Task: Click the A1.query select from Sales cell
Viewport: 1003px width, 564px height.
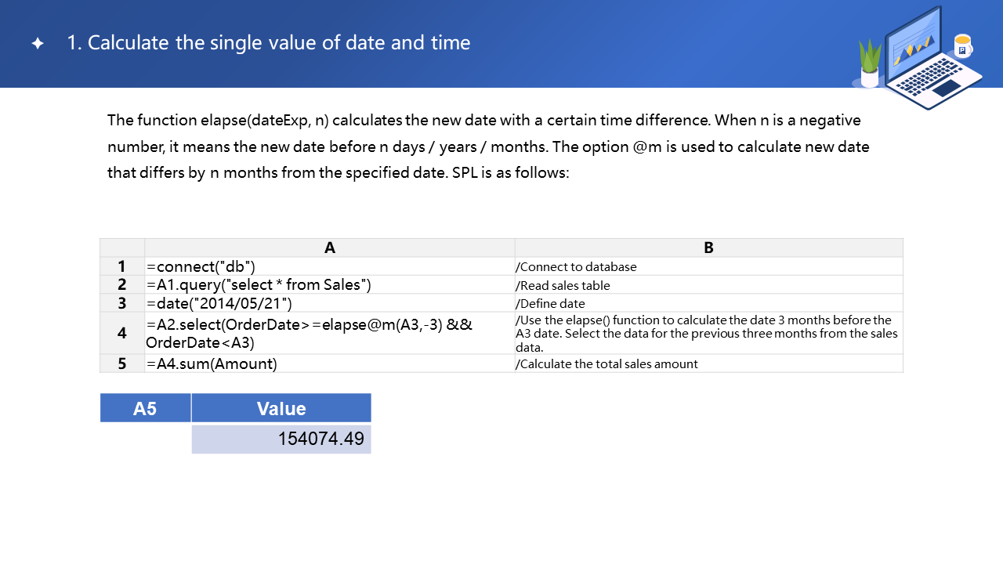Action: click(329, 284)
